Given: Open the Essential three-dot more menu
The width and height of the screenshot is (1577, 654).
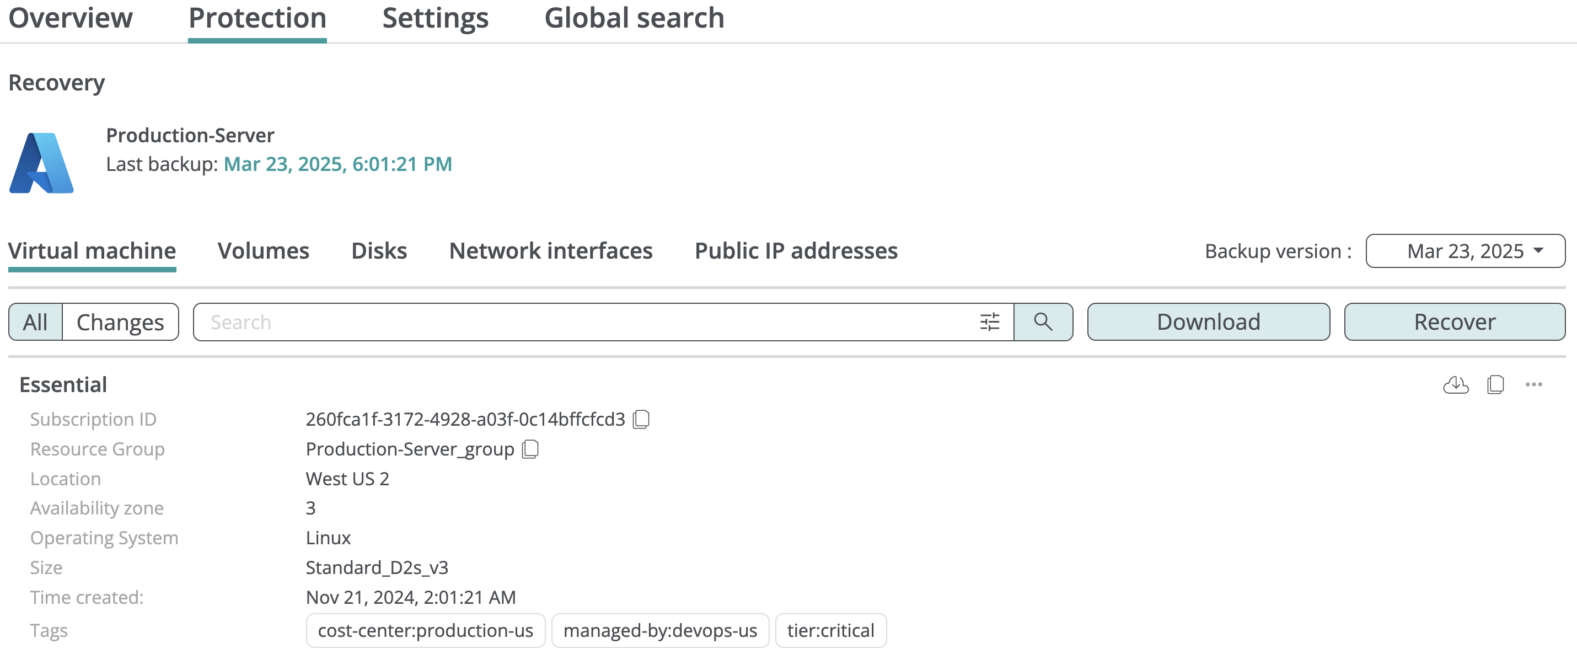Looking at the screenshot, I should [x=1533, y=385].
